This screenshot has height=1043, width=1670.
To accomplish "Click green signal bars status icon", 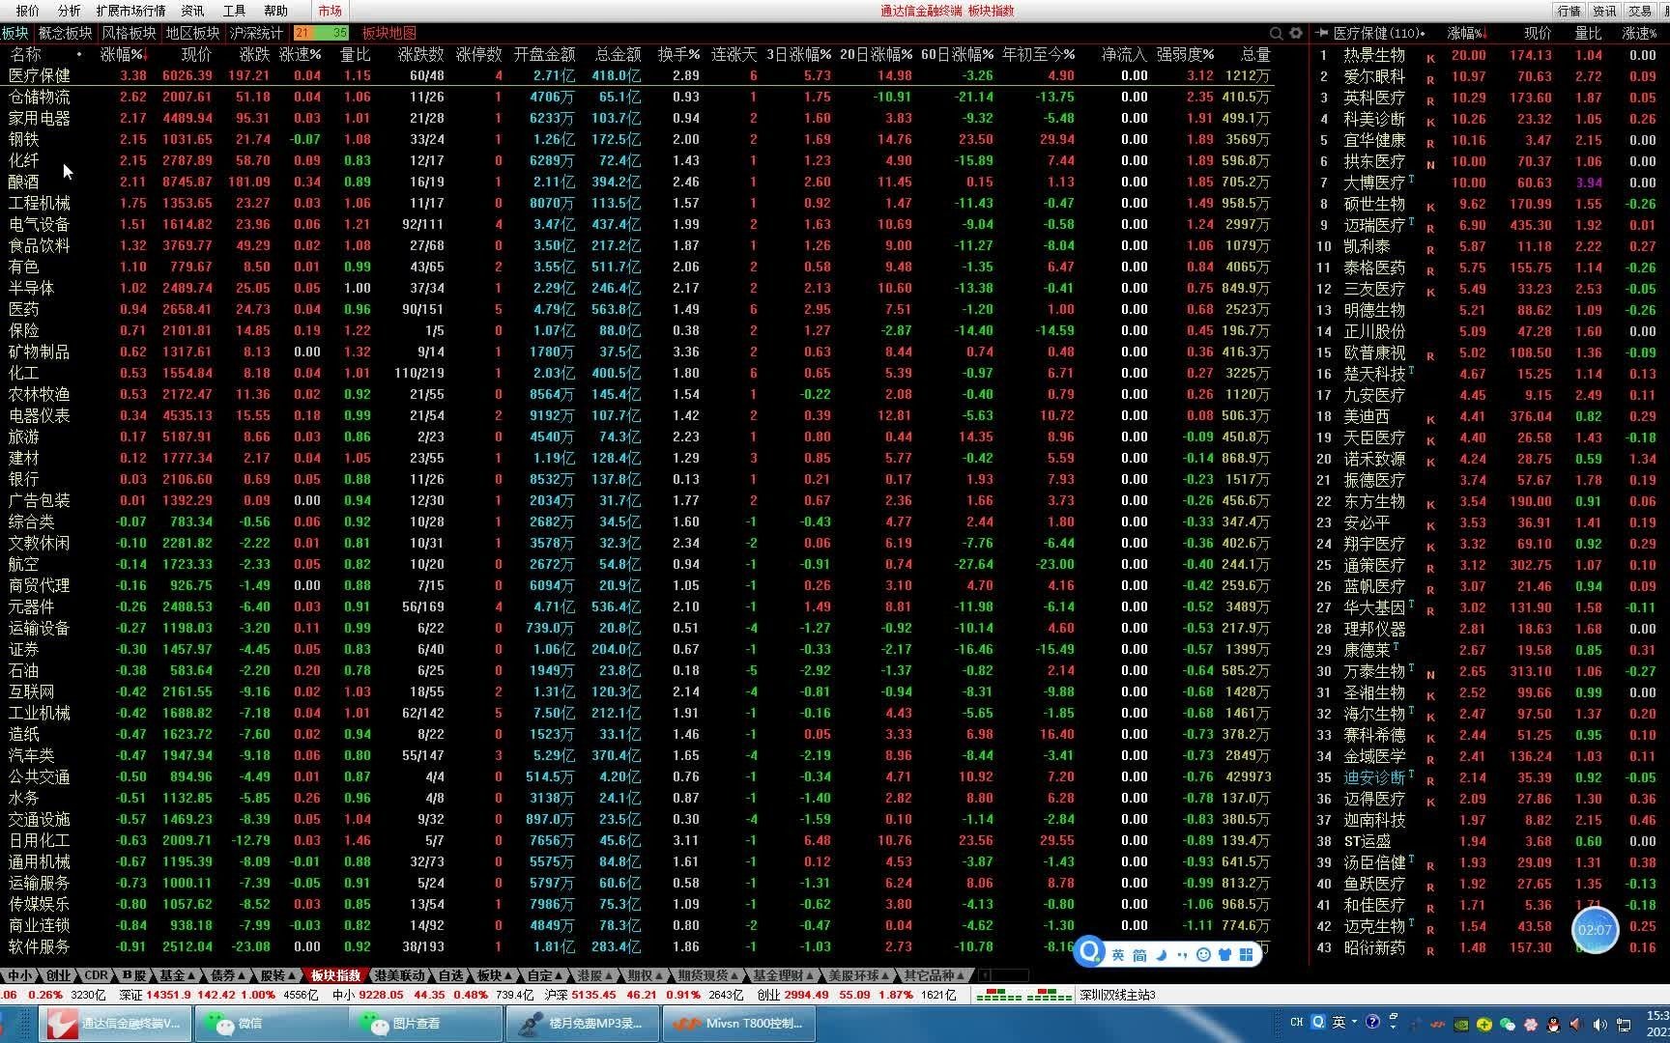I will tap(1023, 995).
